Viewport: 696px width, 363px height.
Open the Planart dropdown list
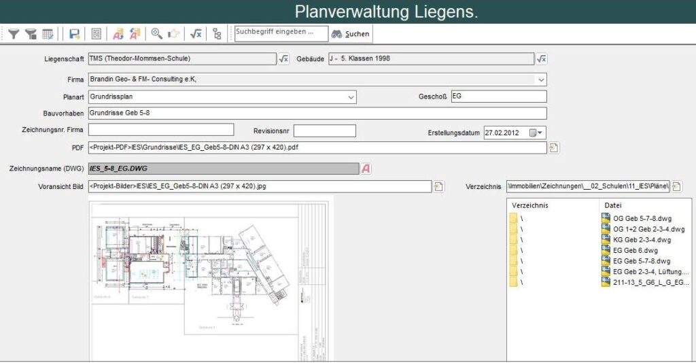coord(351,97)
